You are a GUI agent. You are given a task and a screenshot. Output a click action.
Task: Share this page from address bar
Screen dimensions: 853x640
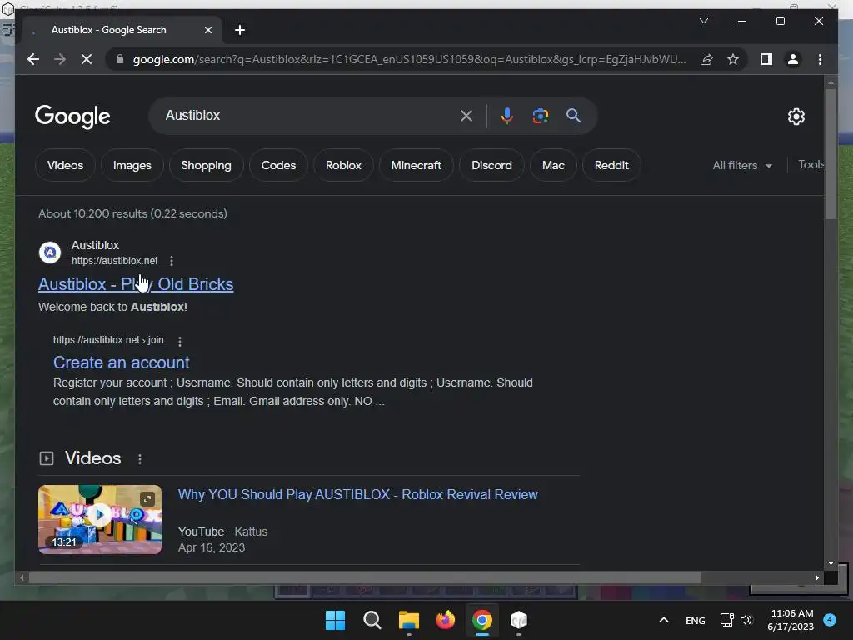tap(706, 59)
